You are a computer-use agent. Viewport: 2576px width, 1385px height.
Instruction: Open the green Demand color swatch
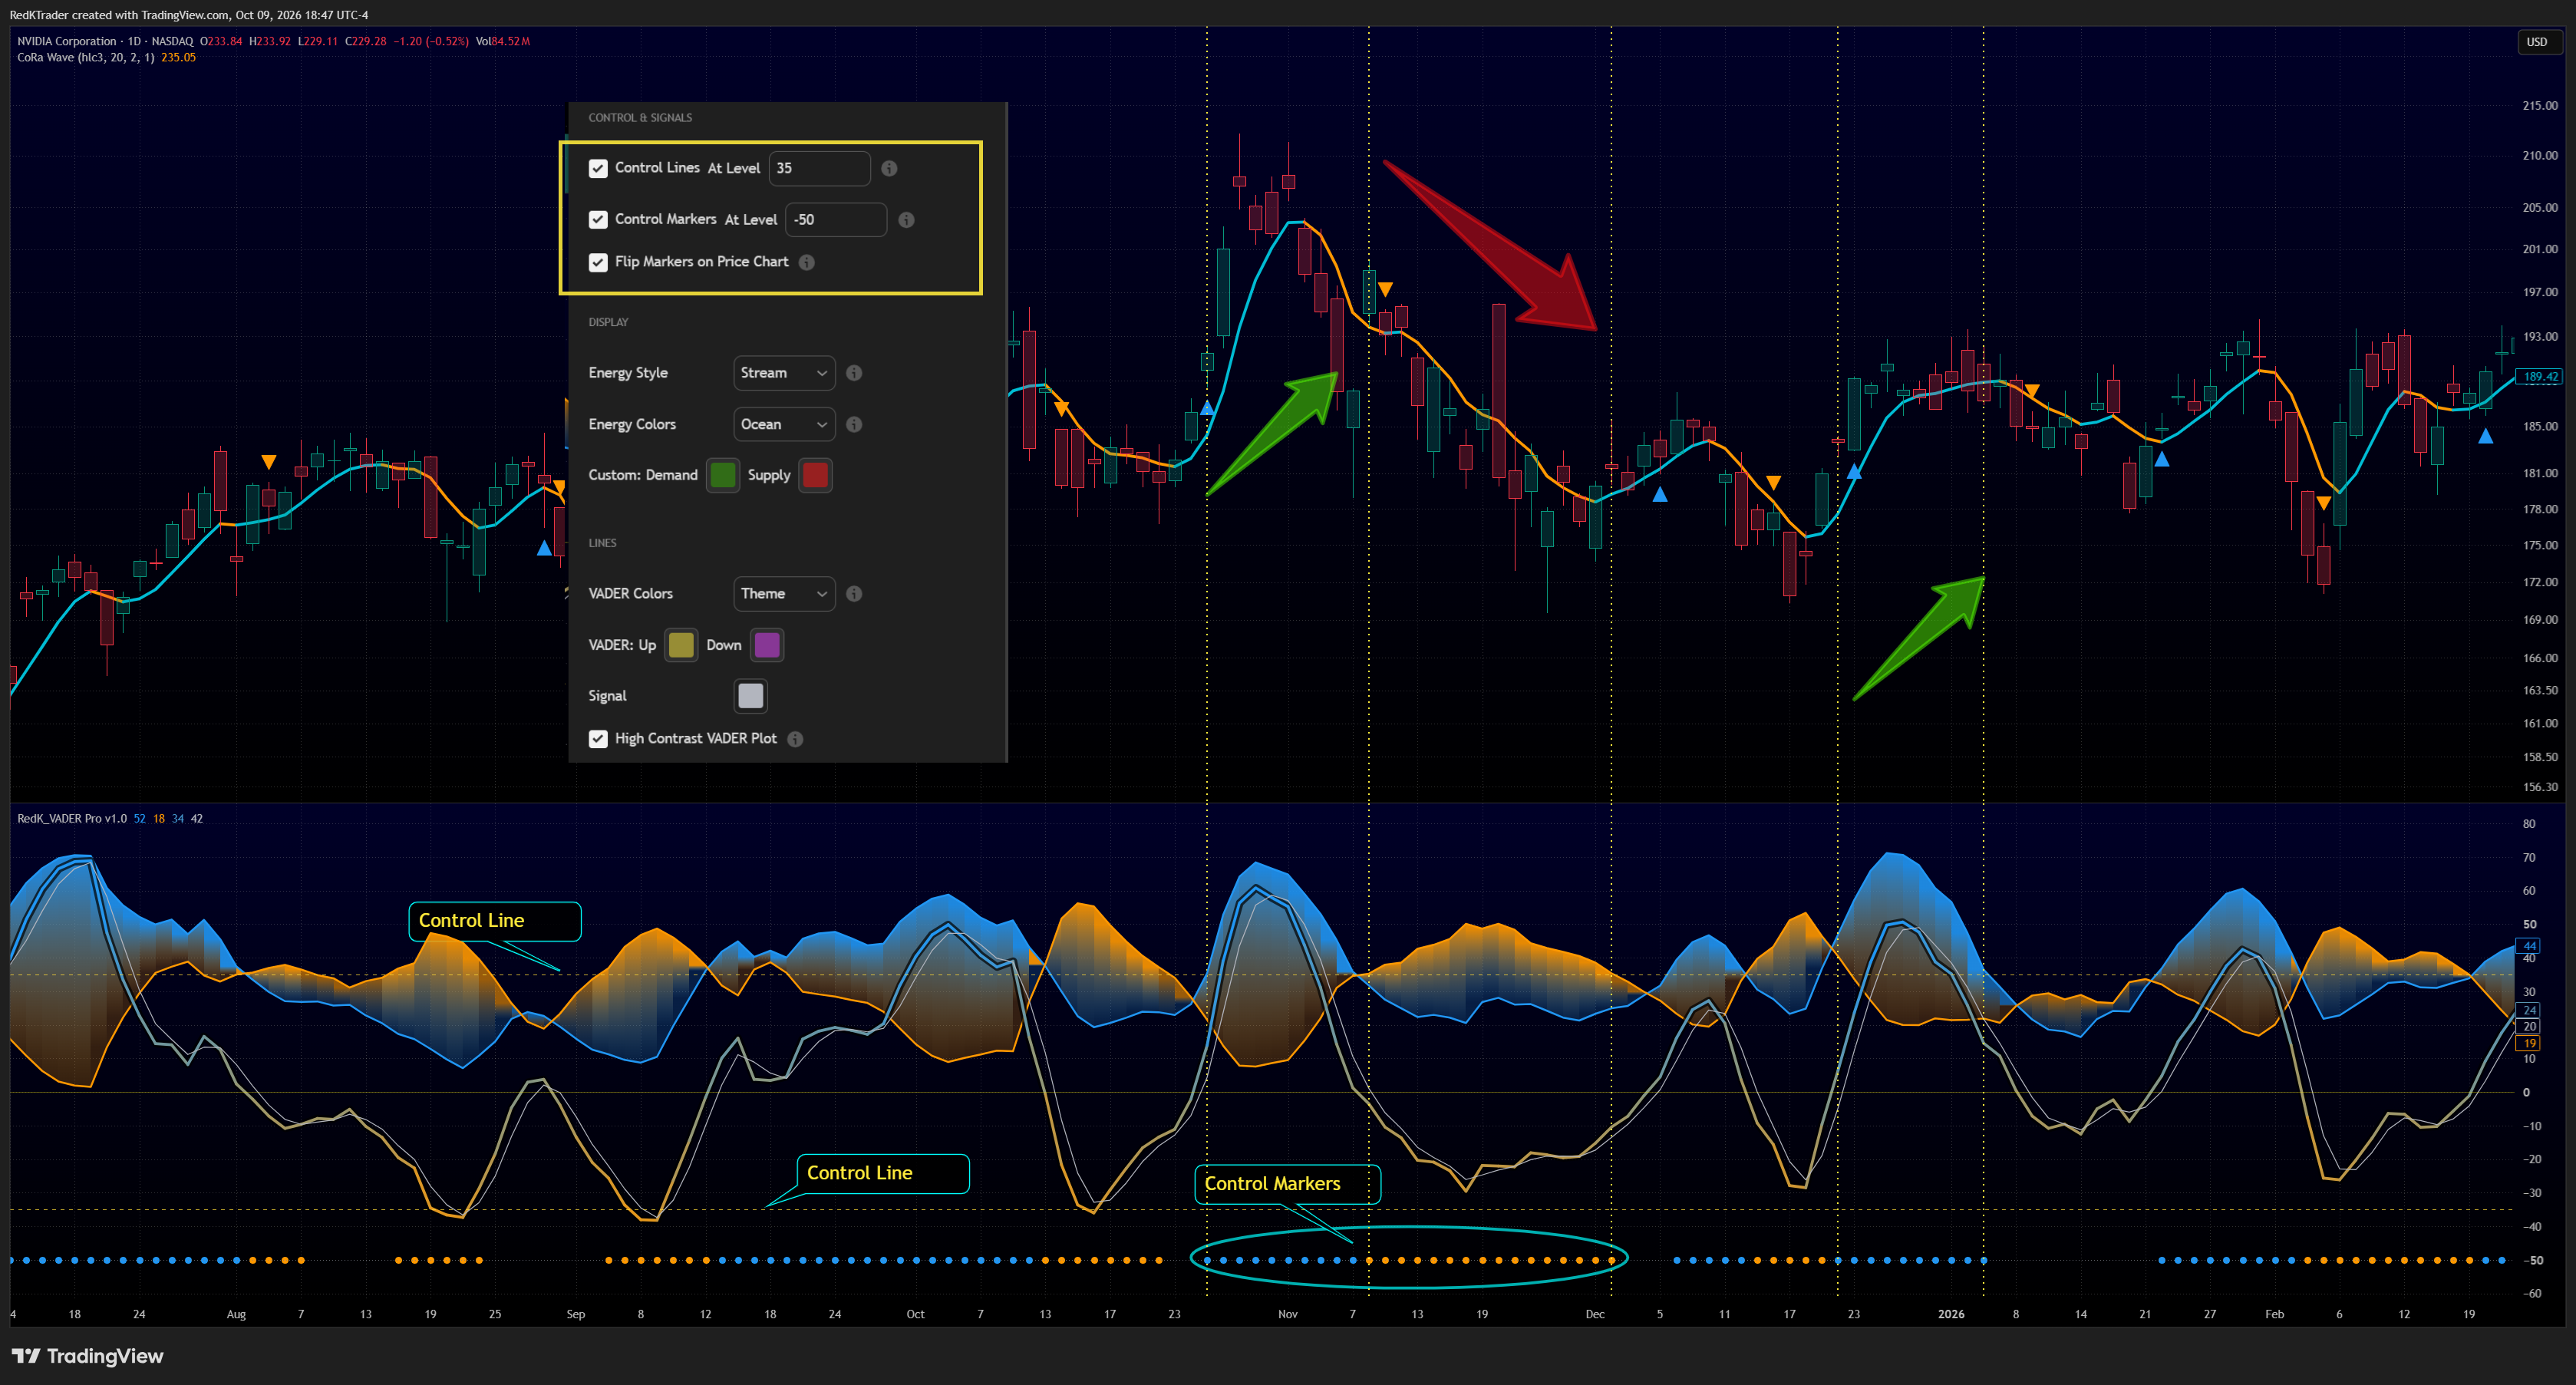tap(722, 475)
